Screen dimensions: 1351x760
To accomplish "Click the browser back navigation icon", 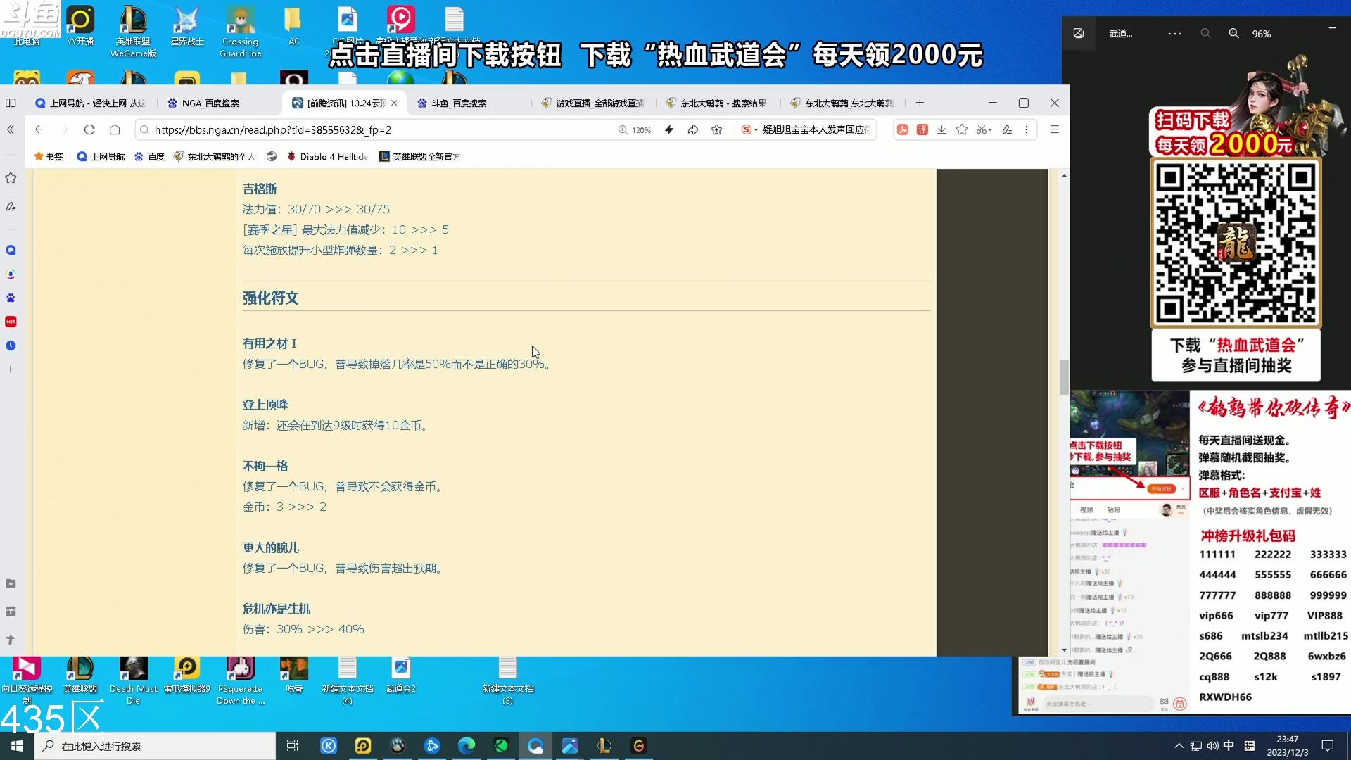I will pyautogui.click(x=39, y=130).
